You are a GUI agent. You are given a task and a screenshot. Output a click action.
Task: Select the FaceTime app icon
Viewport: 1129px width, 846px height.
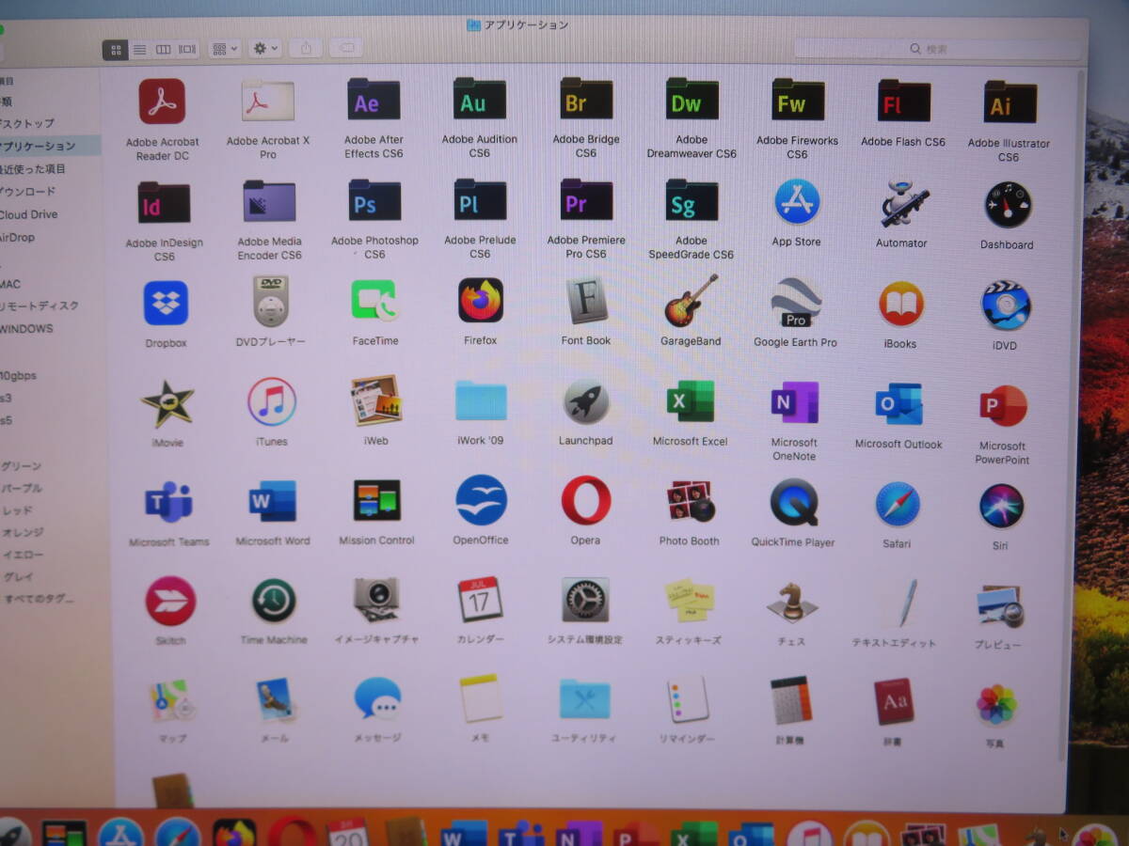tap(374, 301)
